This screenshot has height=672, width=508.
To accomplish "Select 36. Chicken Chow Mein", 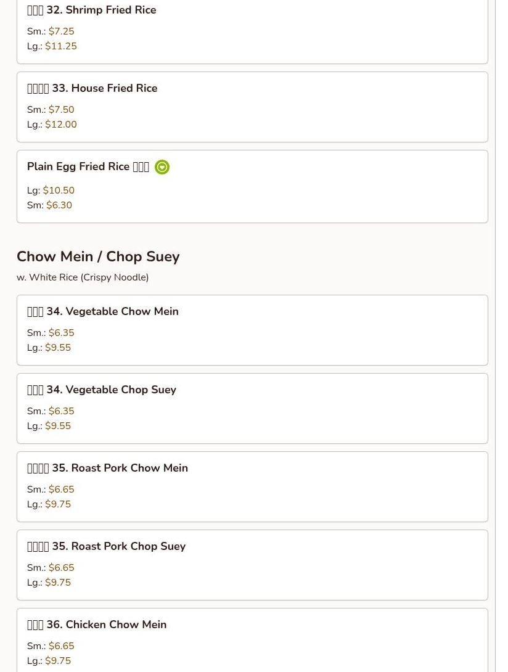I will 252,641.
